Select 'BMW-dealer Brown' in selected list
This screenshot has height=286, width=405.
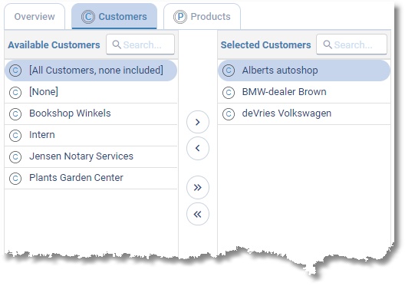click(x=304, y=92)
